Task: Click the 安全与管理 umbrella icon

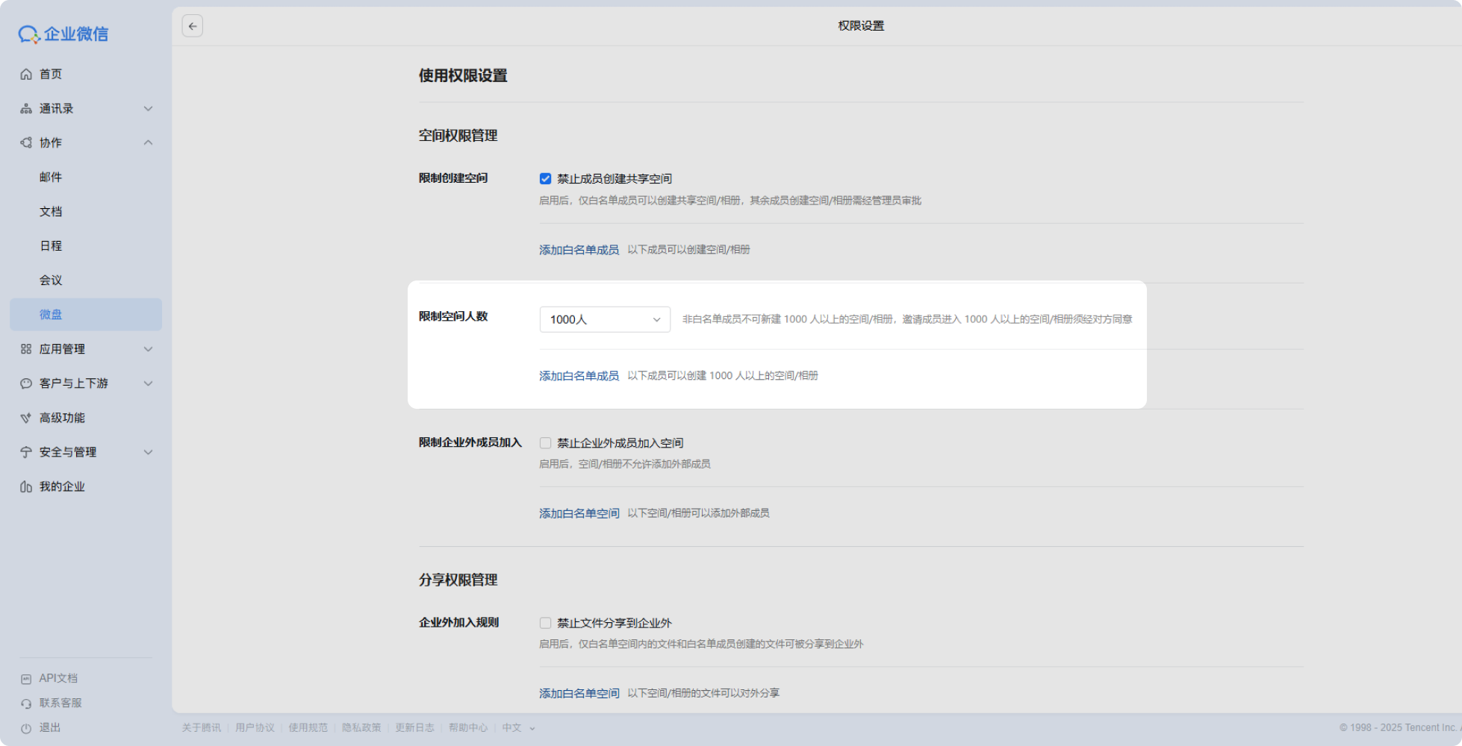Action: [26, 452]
